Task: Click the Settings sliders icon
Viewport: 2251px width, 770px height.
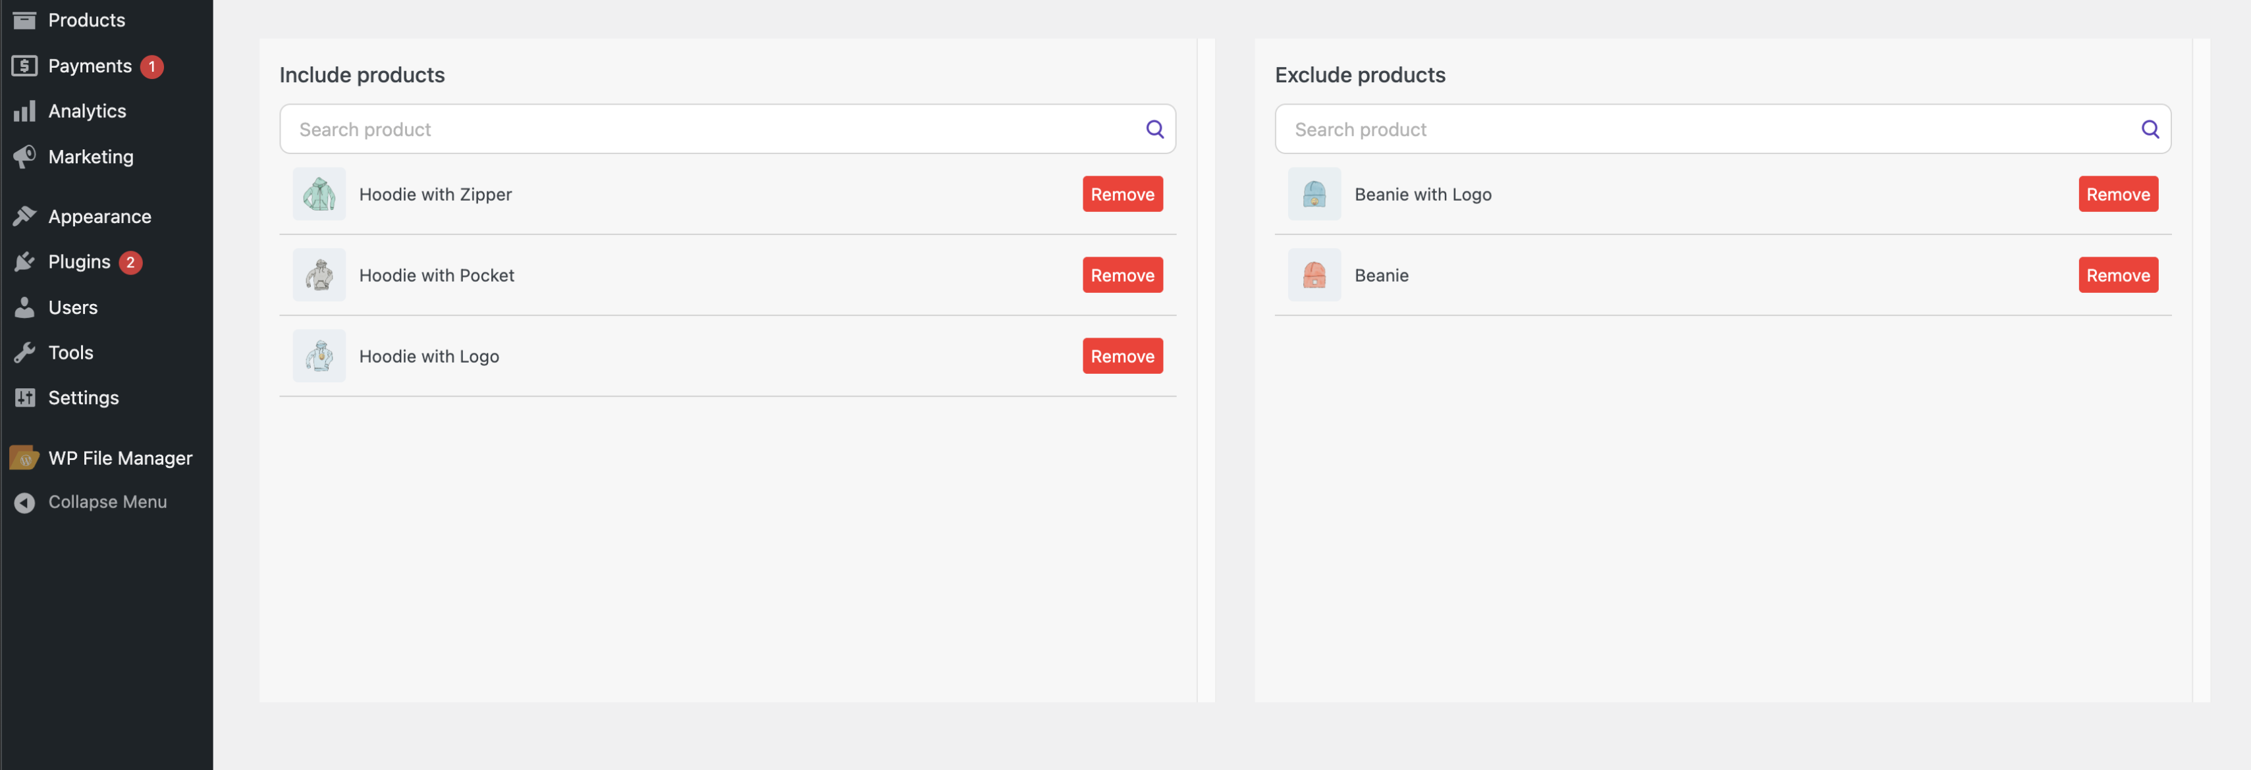Action: tap(24, 398)
